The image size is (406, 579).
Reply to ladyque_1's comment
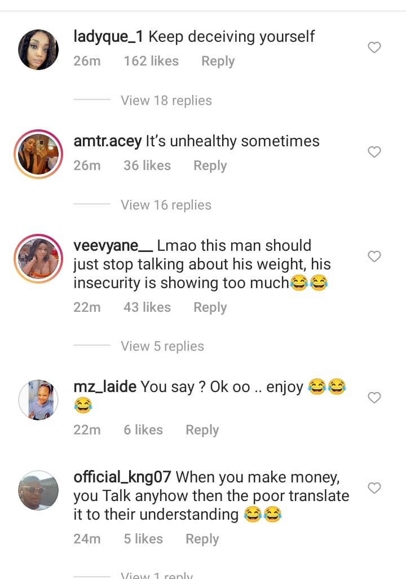coord(218,61)
